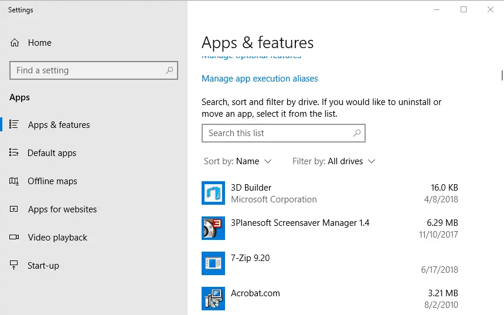Click the Find a setting field
Image resolution: width=504 pixels, height=315 pixels.
pos(94,70)
